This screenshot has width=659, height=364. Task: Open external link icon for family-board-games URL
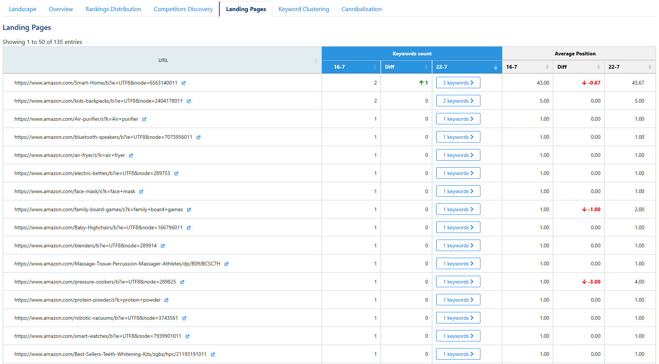189,210
